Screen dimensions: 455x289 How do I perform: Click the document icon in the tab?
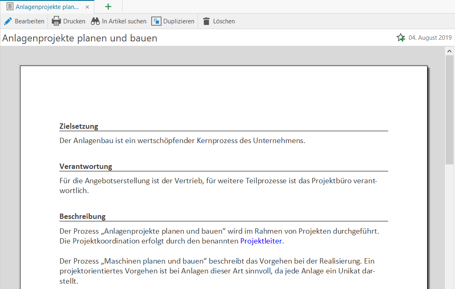10,7
